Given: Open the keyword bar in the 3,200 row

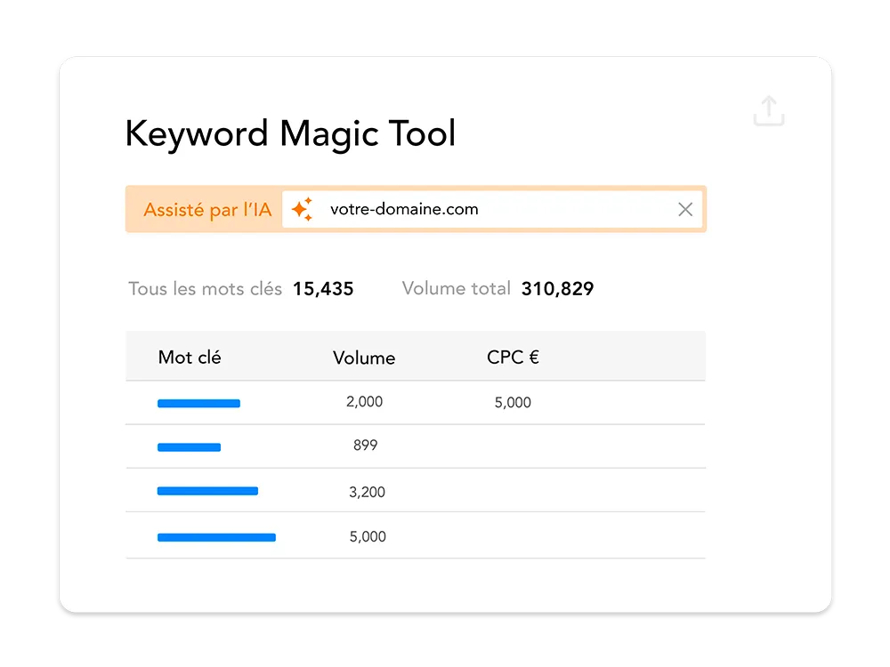Looking at the screenshot, I should [207, 491].
